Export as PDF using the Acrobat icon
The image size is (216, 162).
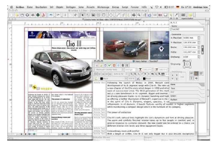tap(43, 15)
